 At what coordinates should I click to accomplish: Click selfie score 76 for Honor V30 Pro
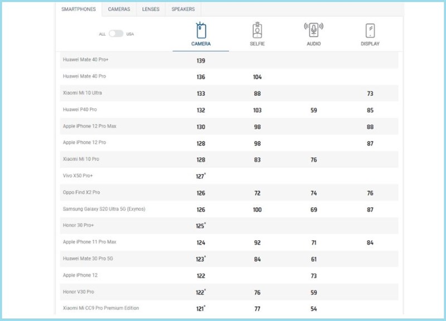(257, 293)
